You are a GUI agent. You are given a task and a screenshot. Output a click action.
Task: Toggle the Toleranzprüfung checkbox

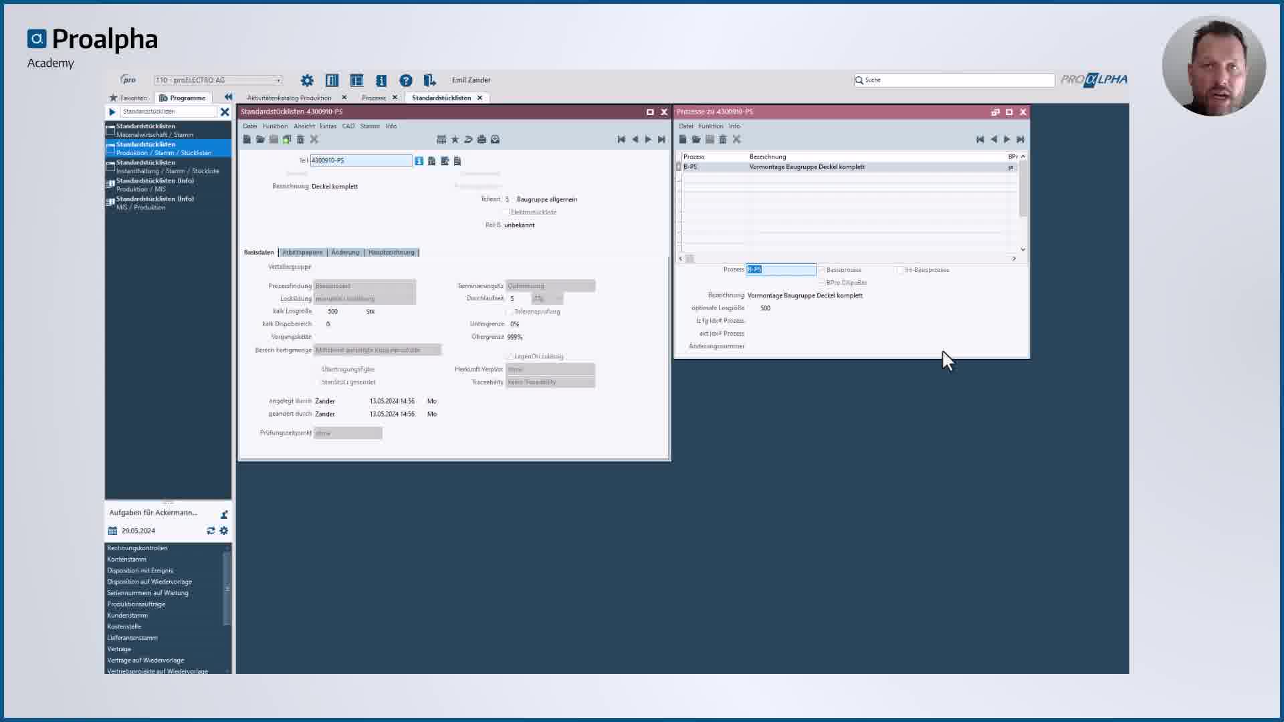tap(510, 312)
